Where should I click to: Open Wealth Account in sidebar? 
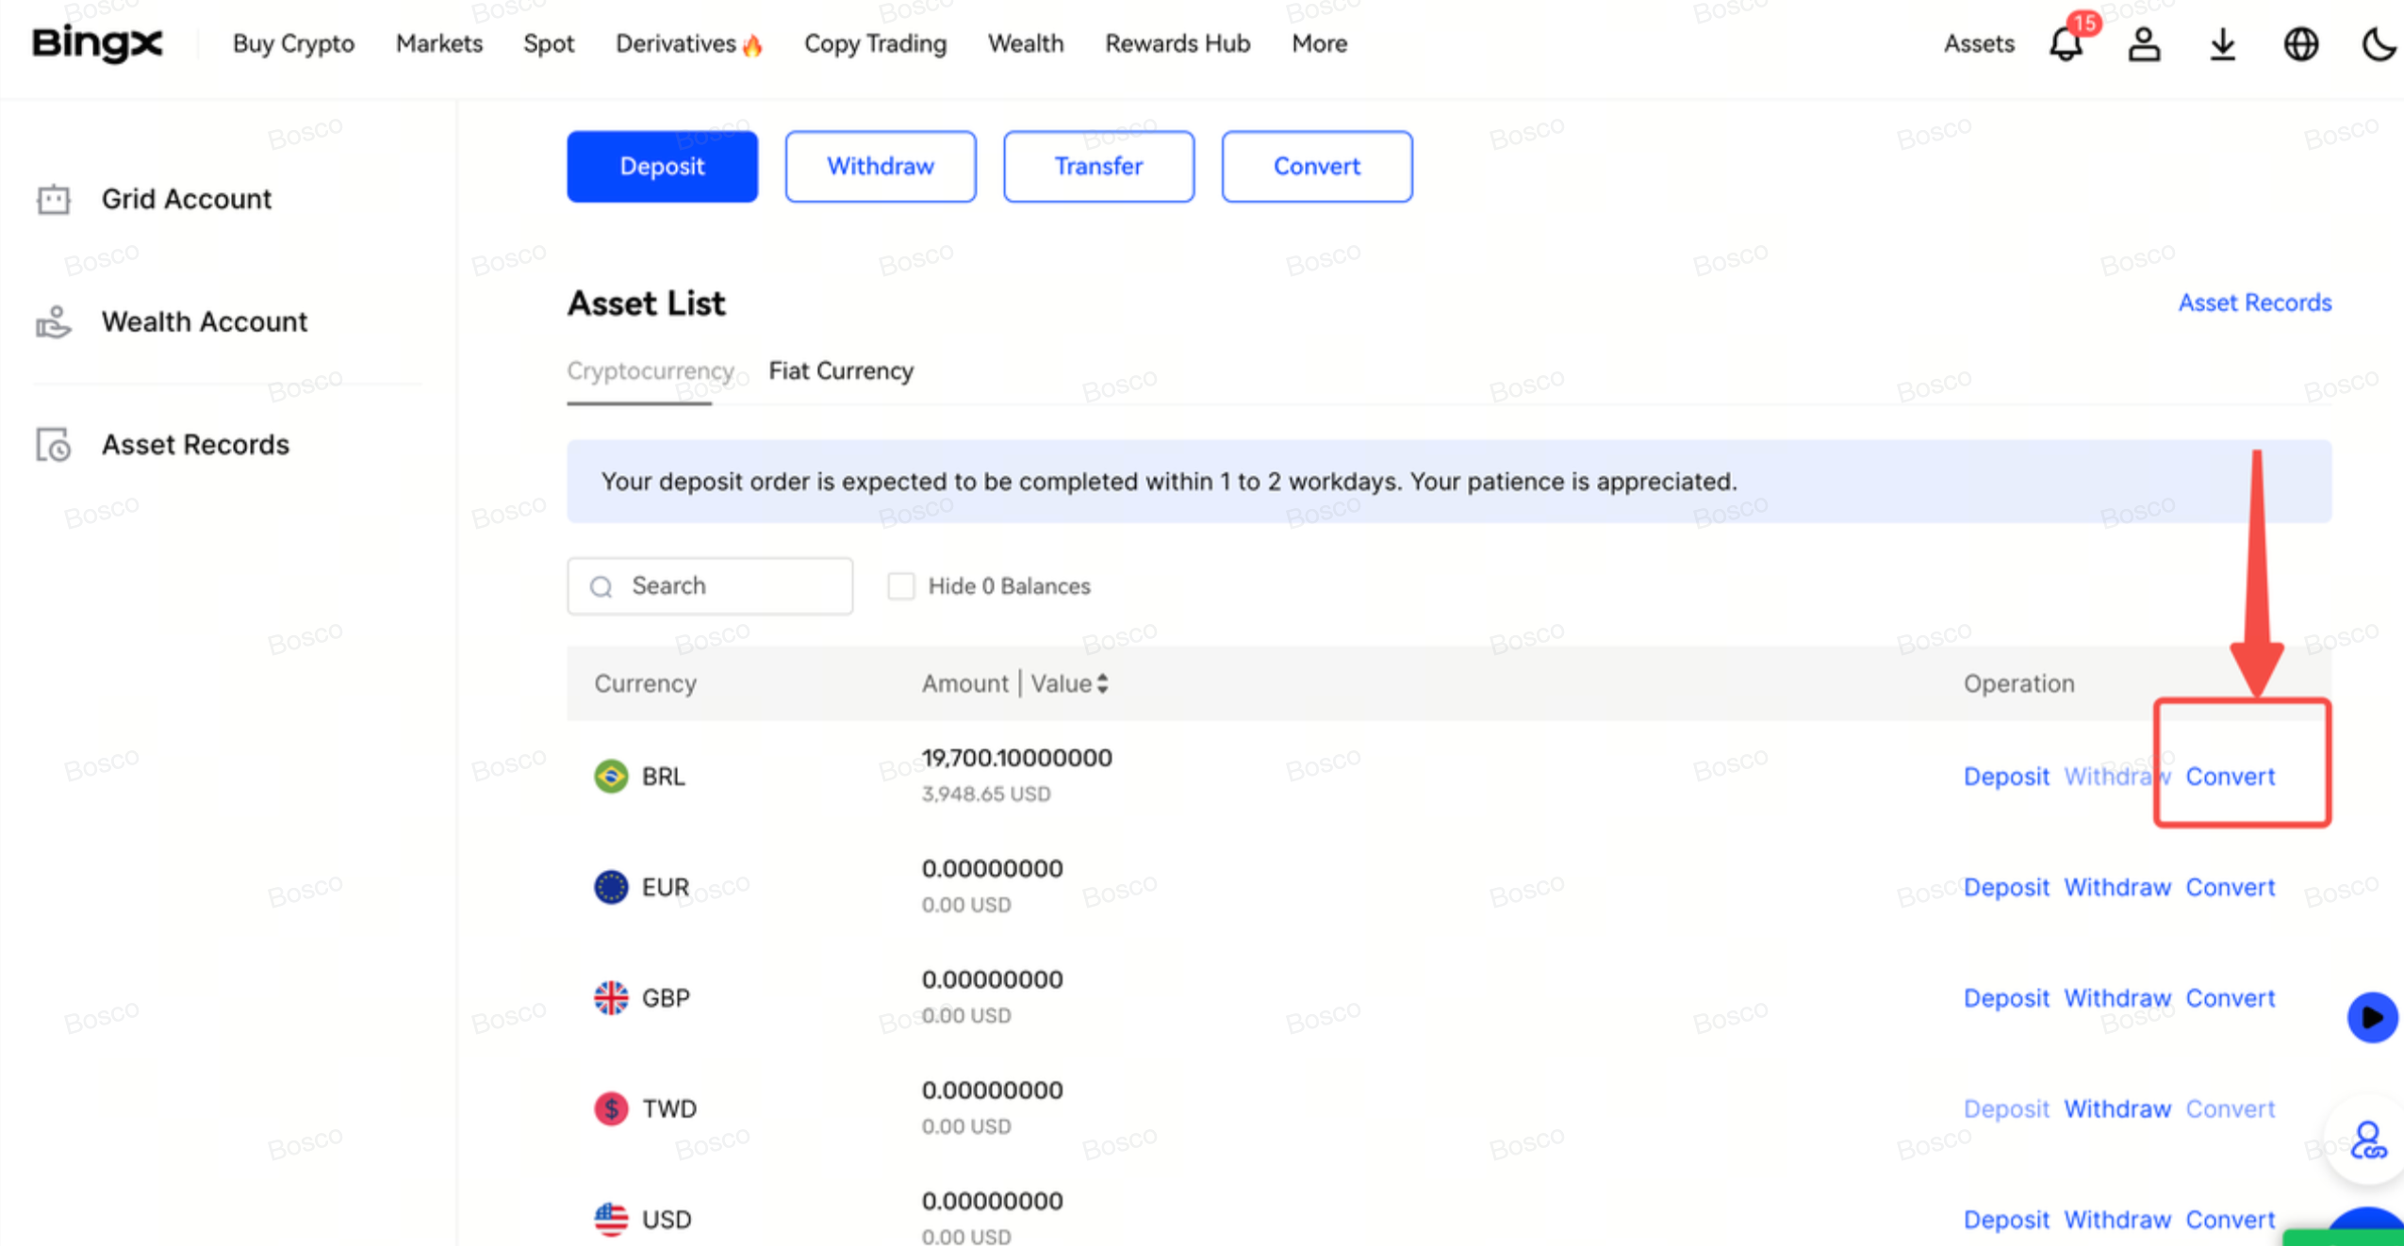[204, 322]
